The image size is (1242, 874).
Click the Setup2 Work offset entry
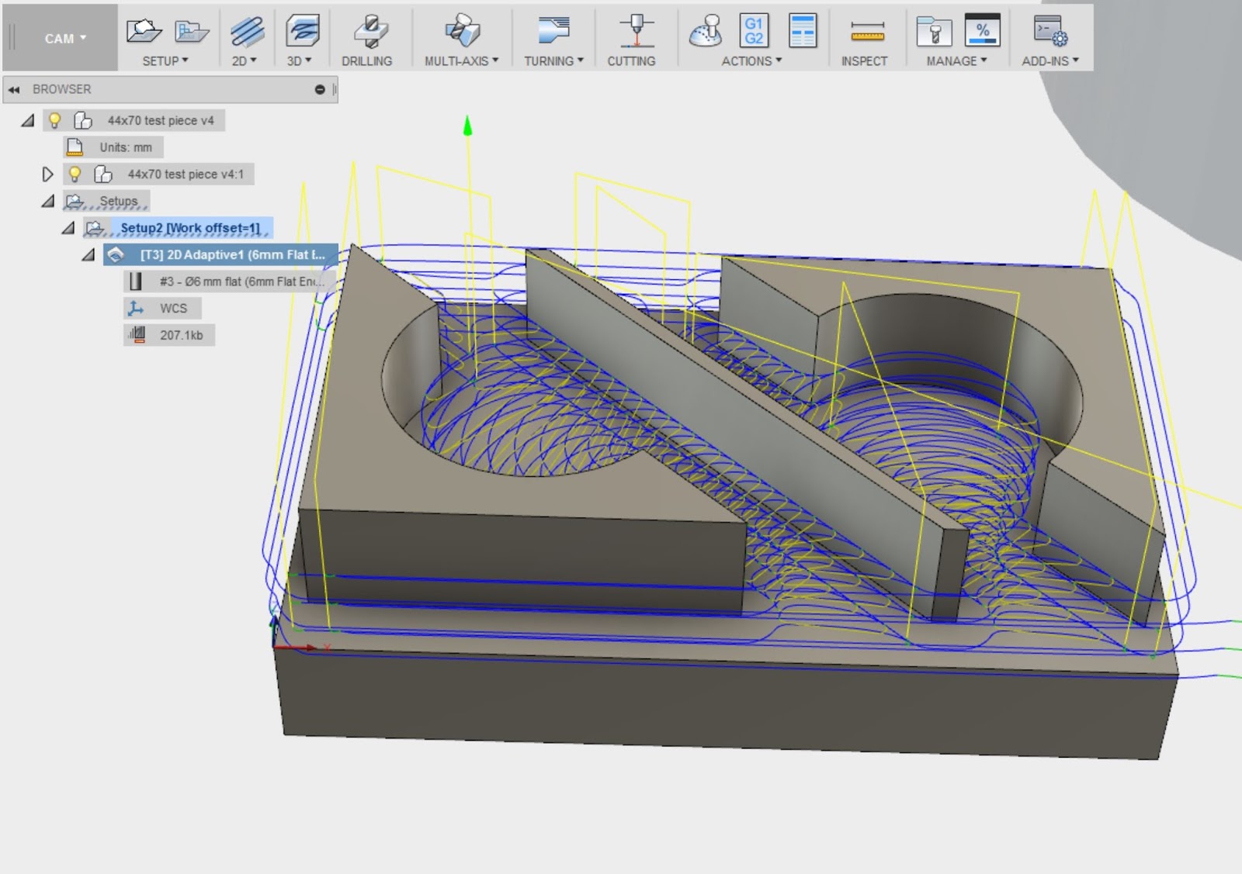click(190, 228)
